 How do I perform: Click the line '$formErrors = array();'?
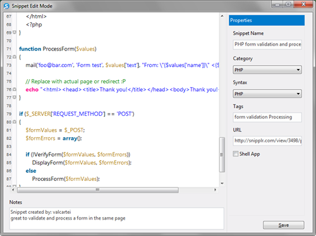pyautogui.click(x=54, y=139)
